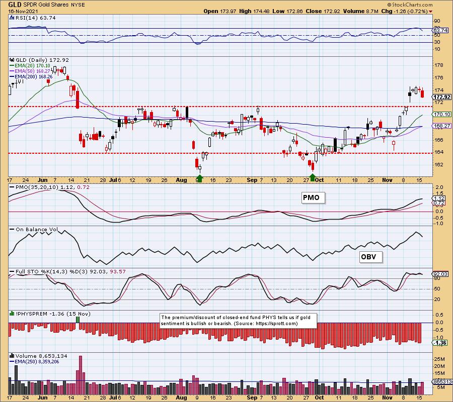This screenshot has width=453, height=402.
Task: Click the last red candlestick on the price chart
Action: point(422,93)
